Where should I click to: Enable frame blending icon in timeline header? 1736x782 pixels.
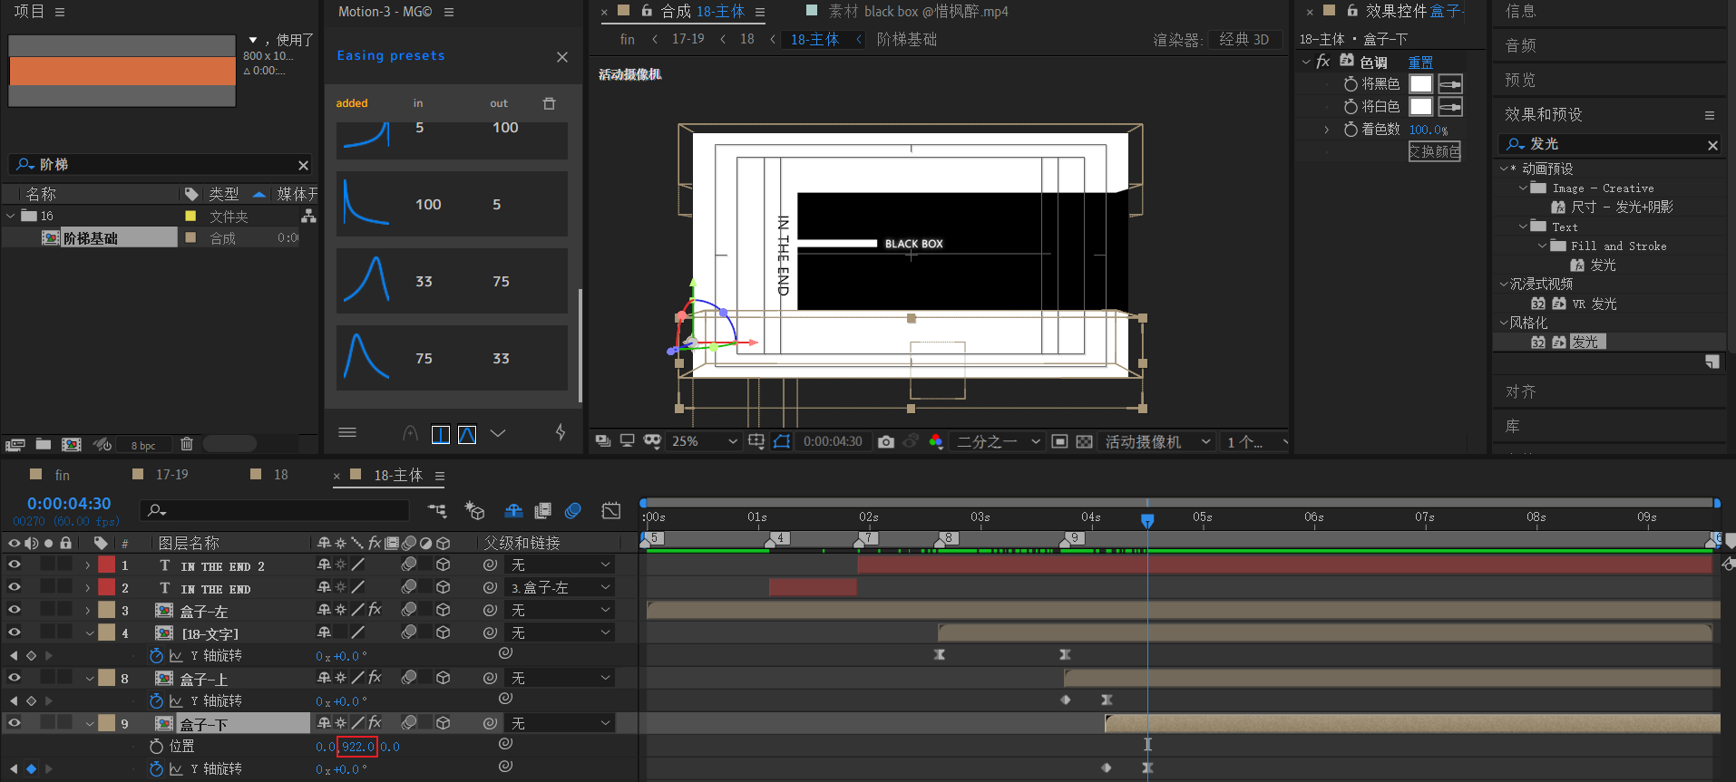click(543, 511)
